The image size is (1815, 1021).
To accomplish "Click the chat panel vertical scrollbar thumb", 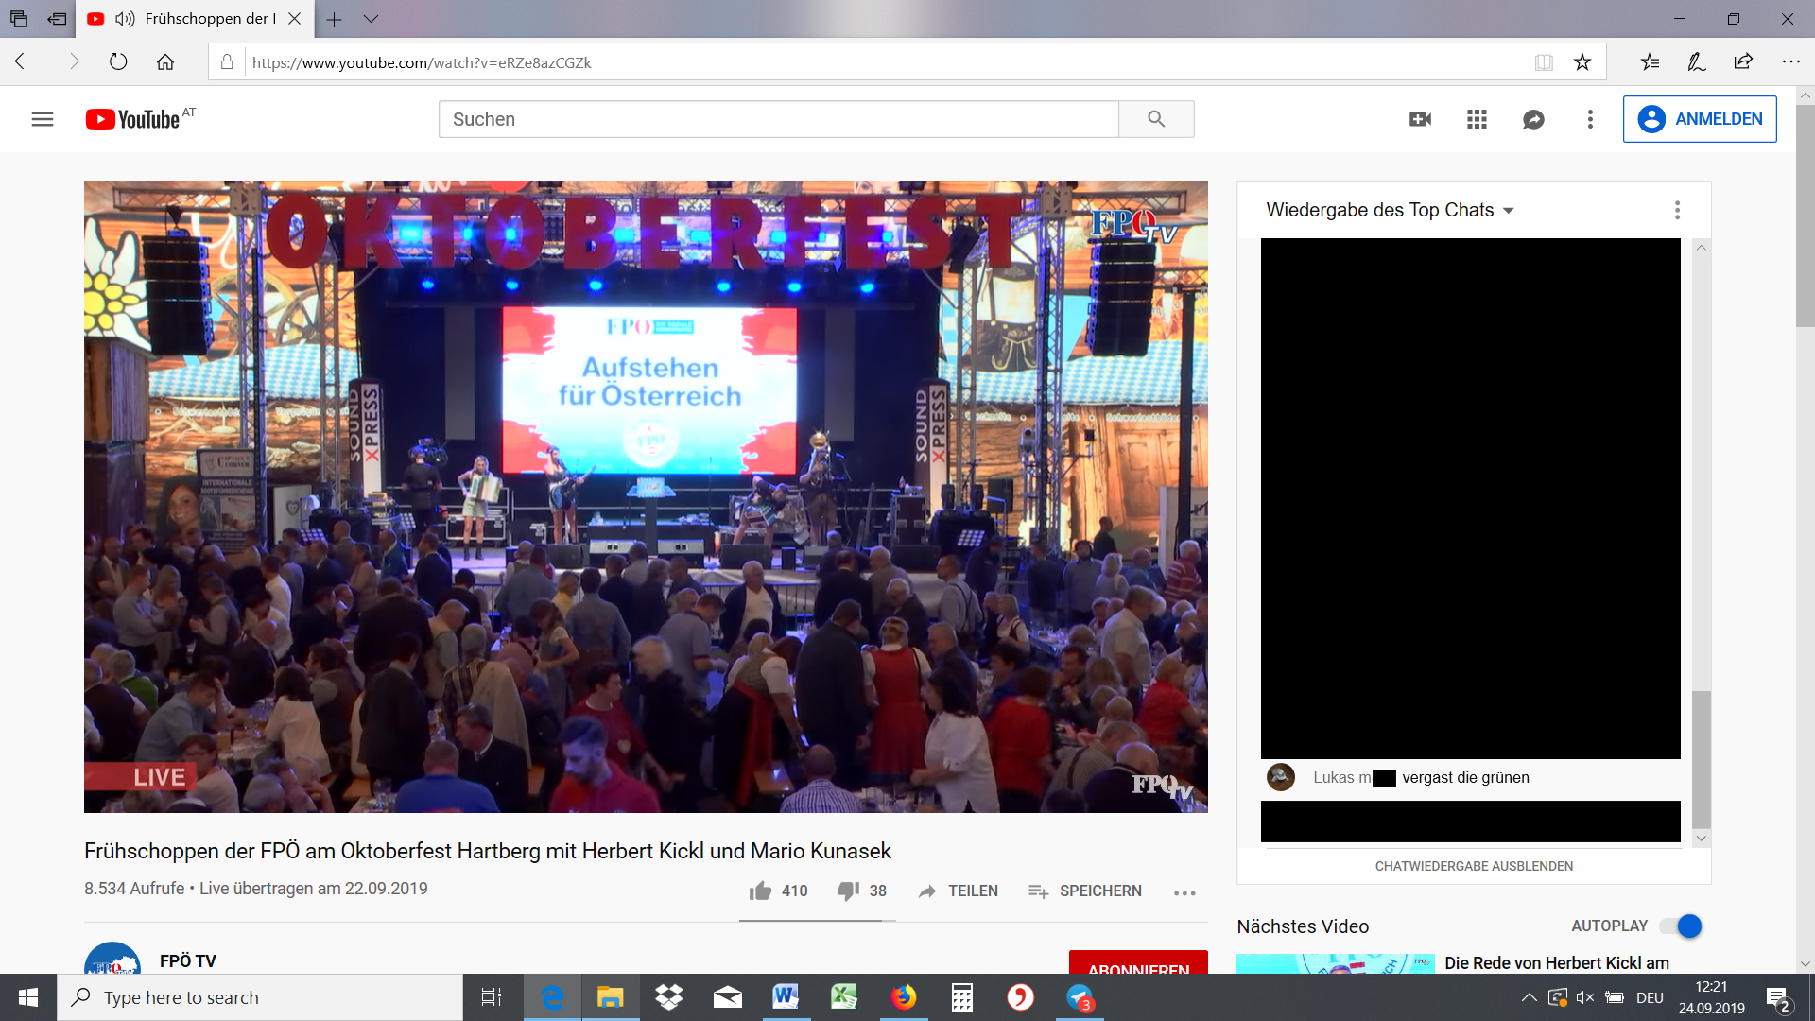I will (1702, 758).
